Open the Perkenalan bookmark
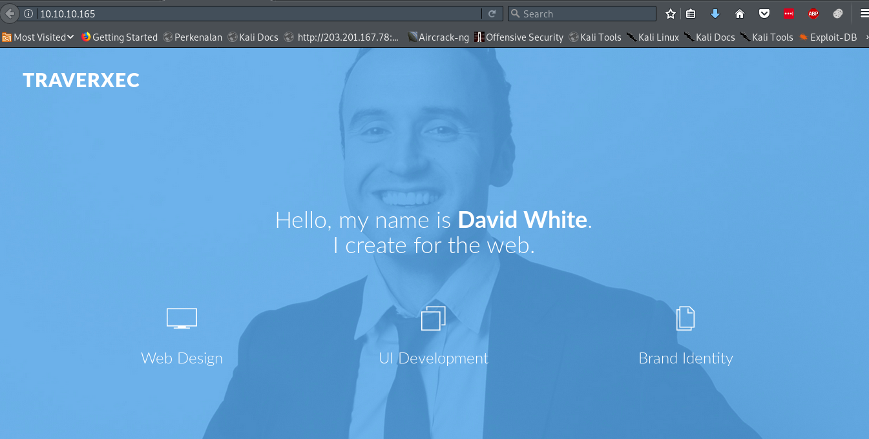 (193, 37)
